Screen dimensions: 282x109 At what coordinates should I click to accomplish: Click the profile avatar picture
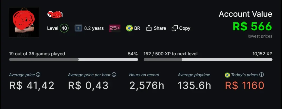[x=24, y=22]
